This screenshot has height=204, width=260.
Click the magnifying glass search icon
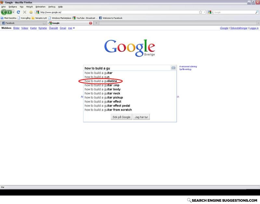257,12
